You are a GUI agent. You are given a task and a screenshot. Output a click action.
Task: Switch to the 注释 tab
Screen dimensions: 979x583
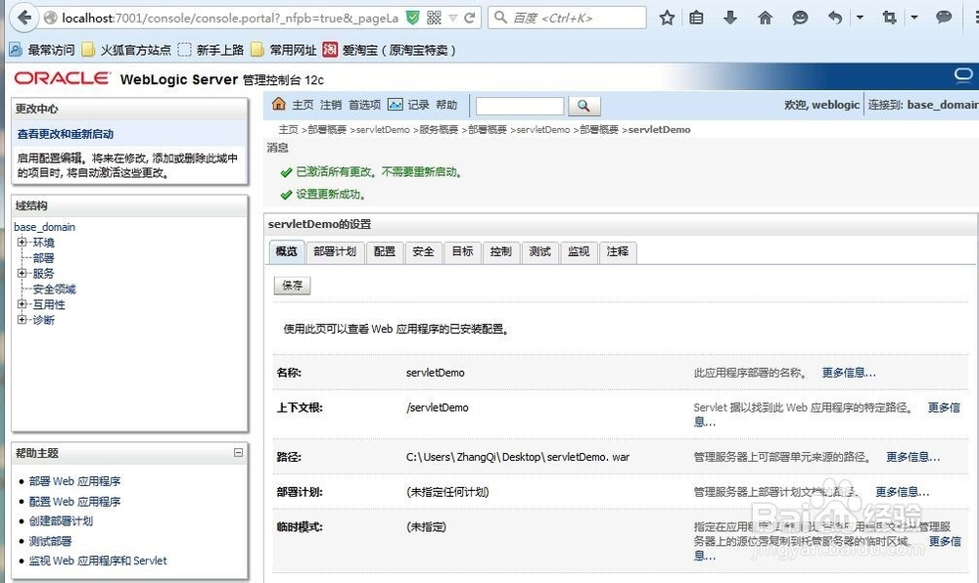pos(618,251)
